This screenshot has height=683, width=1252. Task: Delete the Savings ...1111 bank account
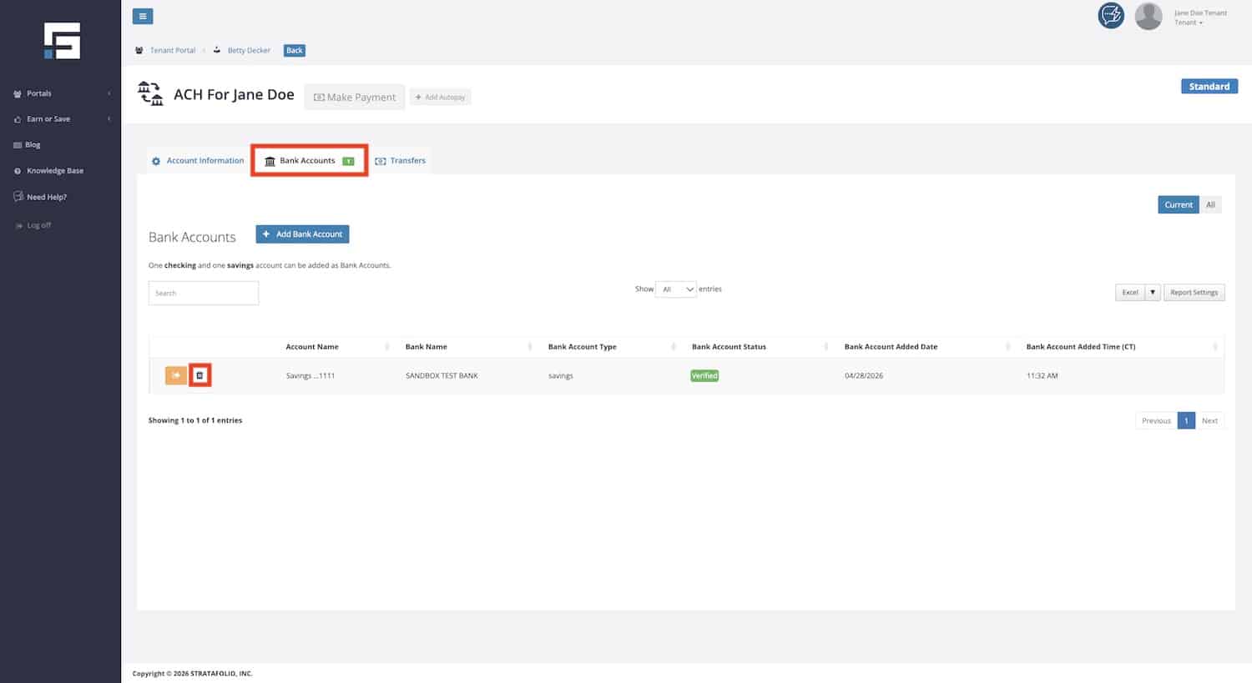tap(199, 375)
